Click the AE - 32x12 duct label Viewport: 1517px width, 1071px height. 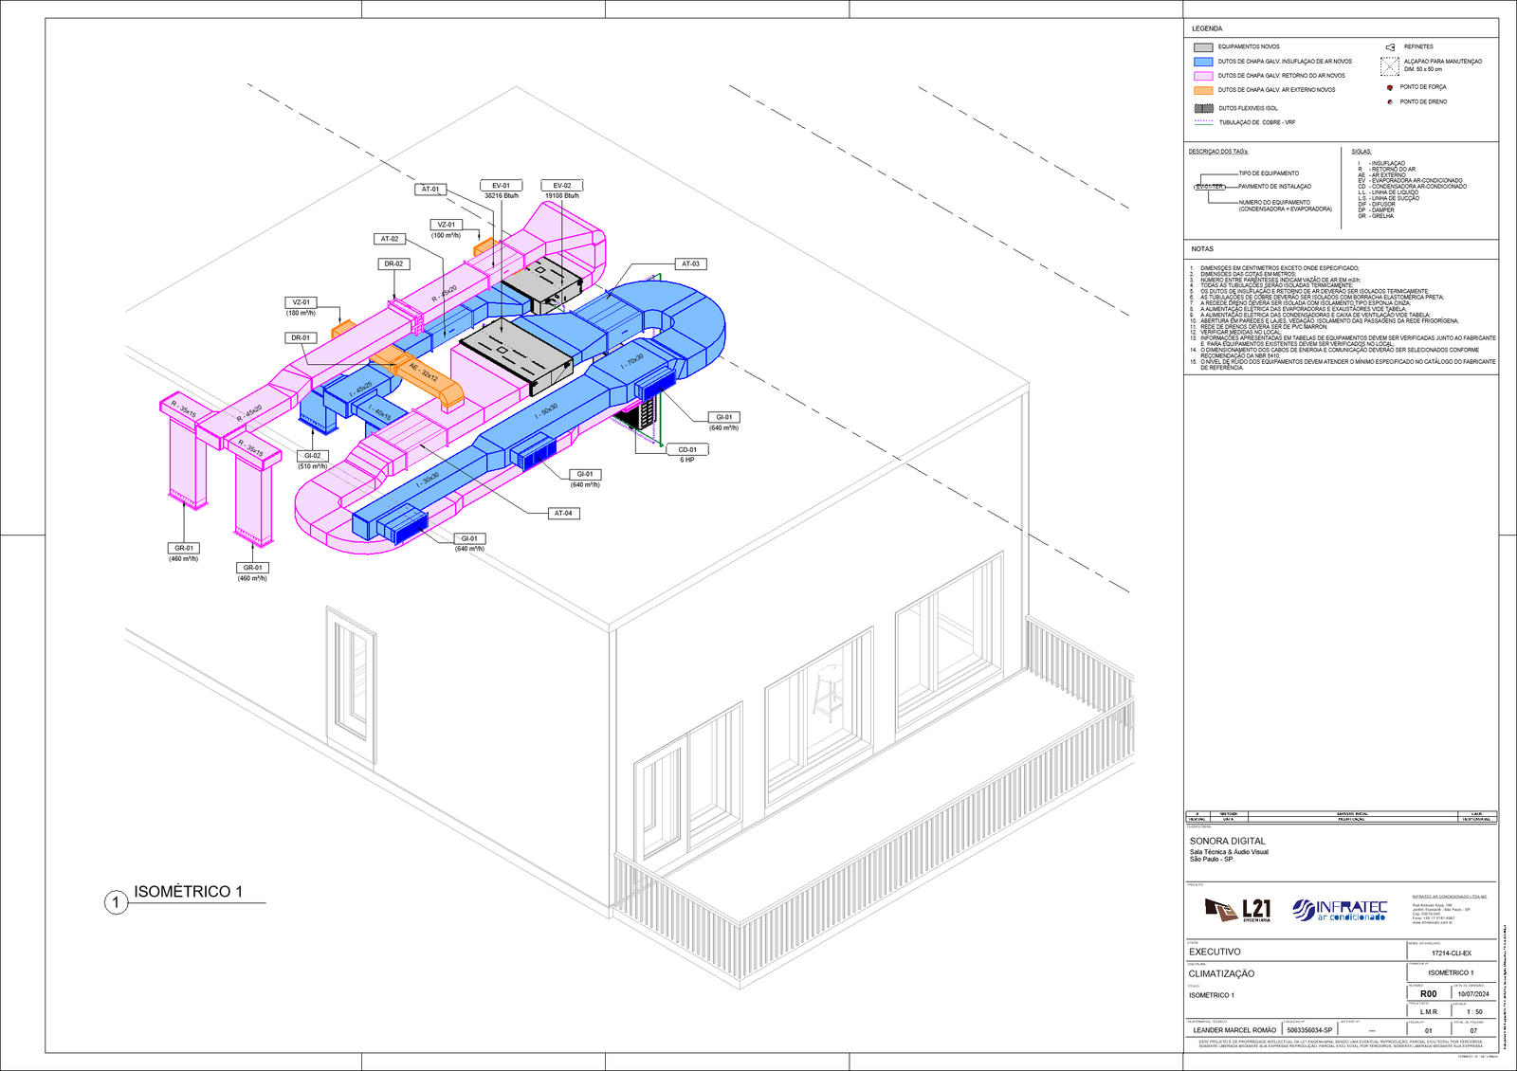pyautogui.click(x=423, y=371)
